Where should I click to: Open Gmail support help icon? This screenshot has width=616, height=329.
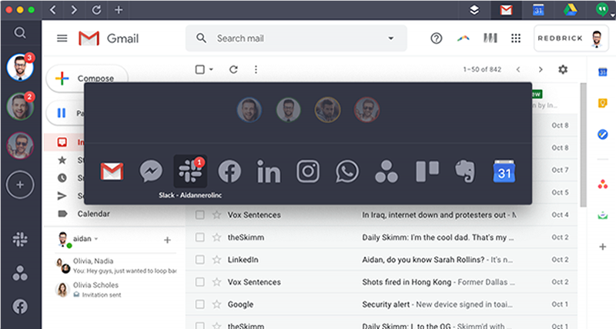pyautogui.click(x=436, y=38)
